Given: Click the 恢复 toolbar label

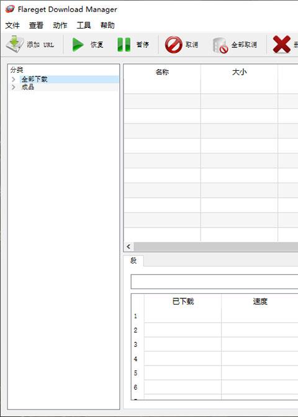Looking at the screenshot, I should (97, 45).
